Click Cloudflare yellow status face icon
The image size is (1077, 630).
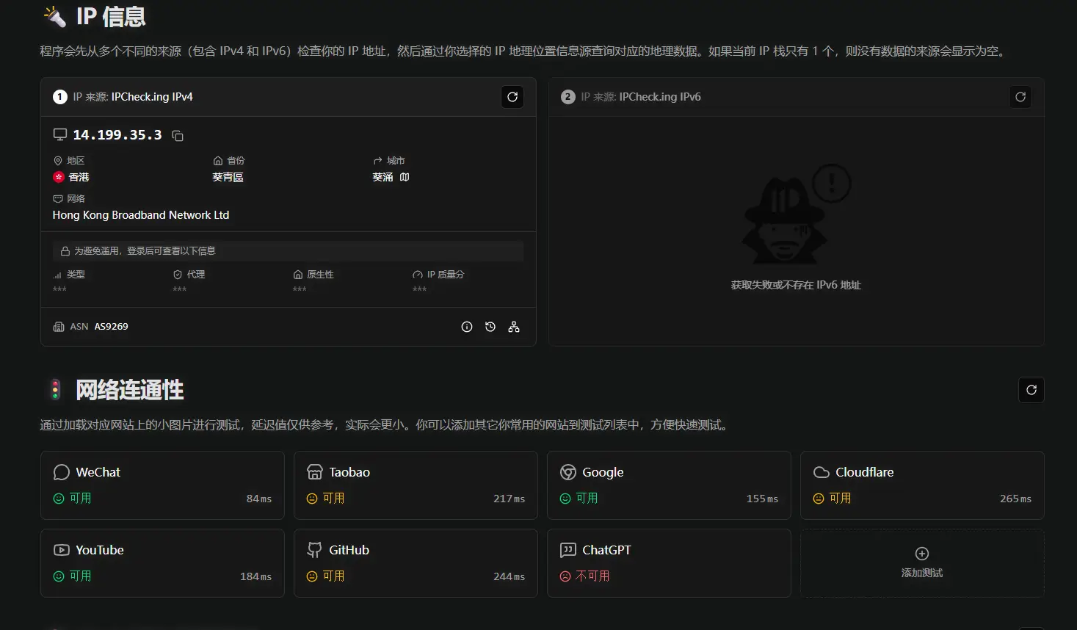click(819, 499)
